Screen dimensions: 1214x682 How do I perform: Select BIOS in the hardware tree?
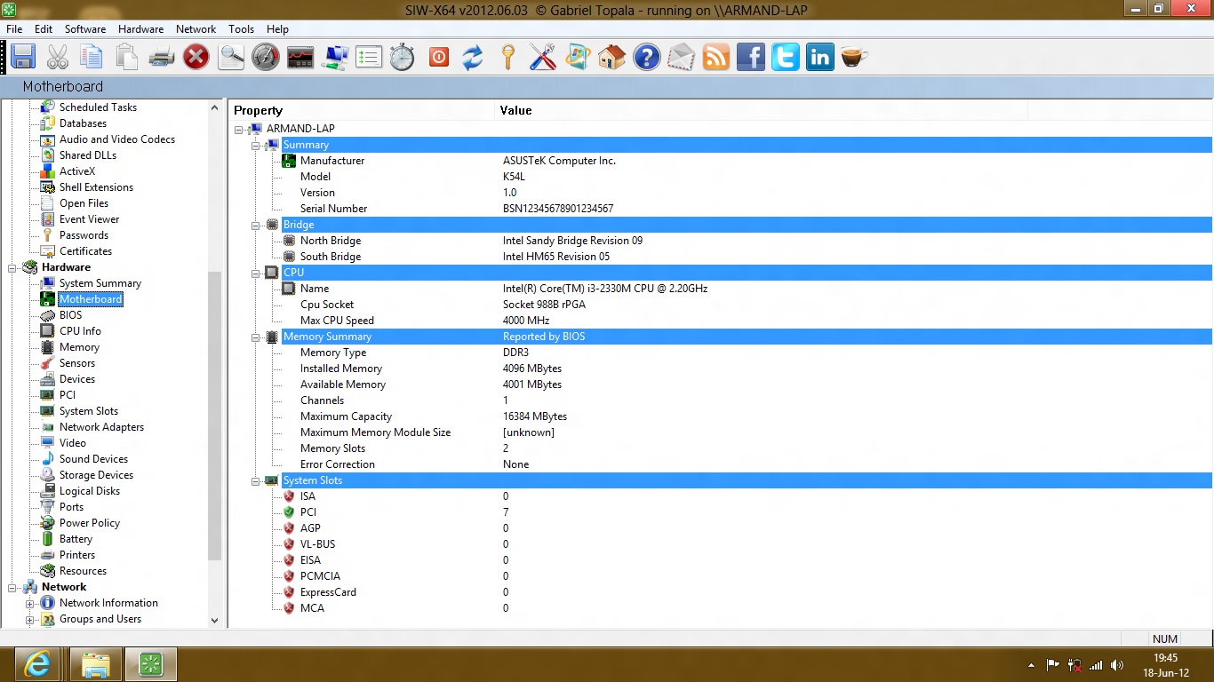70,315
